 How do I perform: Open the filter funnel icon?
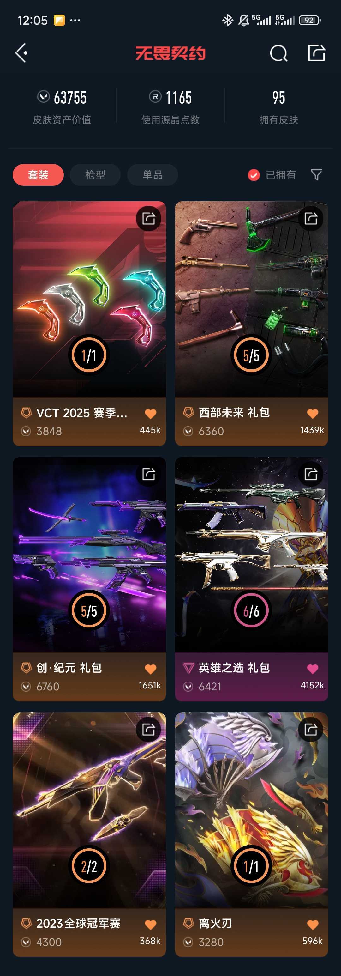pyautogui.click(x=316, y=175)
